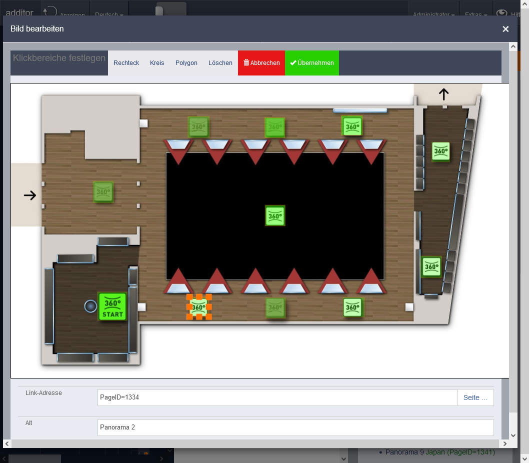
Task: Click the 360° marker in the lower right side room
Action: click(431, 266)
